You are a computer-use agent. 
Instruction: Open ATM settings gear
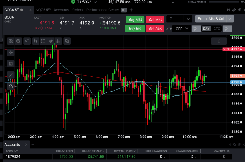coord(196,29)
